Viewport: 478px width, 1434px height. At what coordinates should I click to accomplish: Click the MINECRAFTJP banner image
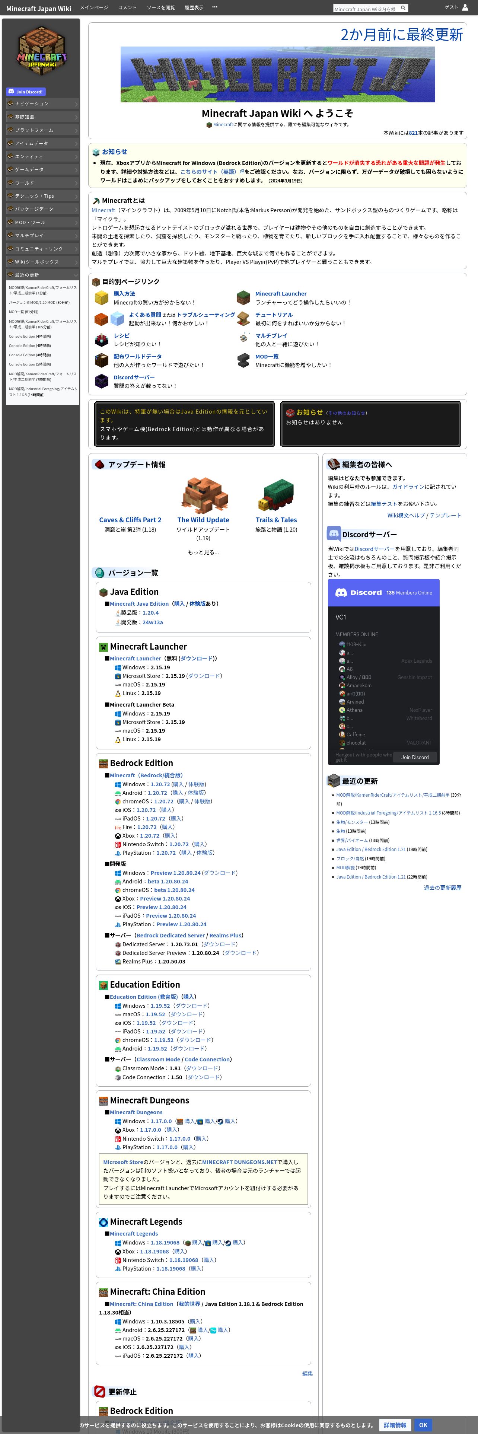(x=278, y=74)
